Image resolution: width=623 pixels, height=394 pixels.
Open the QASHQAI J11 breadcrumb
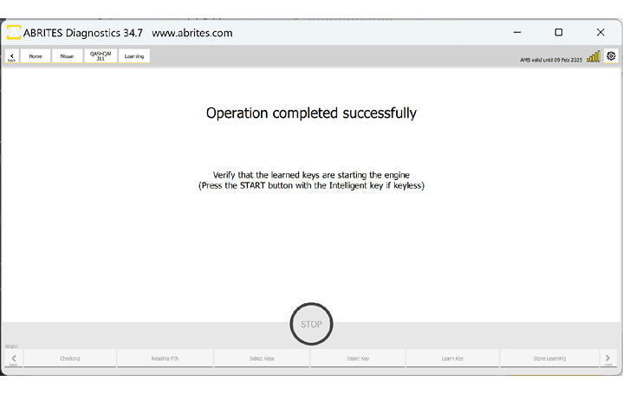(x=100, y=56)
